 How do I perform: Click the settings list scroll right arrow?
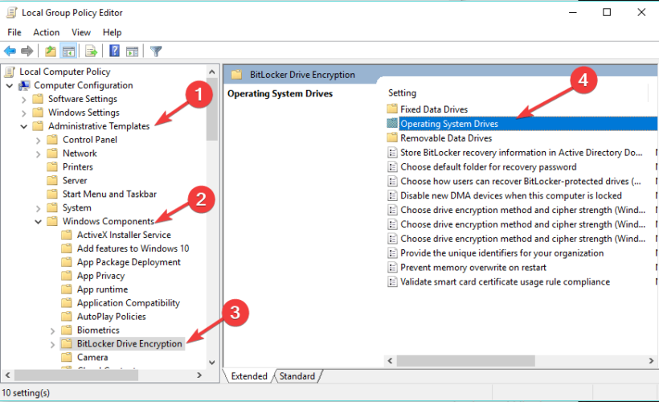tap(651, 361)
